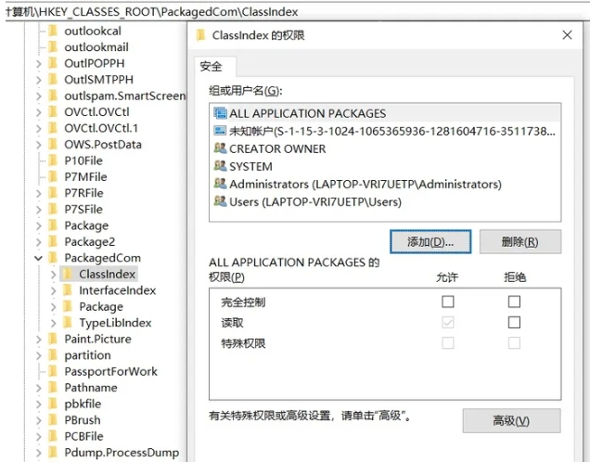Expand the OutlSMTPPH tree node
Viewport: 590px width, 462px height.
[38, 80]
